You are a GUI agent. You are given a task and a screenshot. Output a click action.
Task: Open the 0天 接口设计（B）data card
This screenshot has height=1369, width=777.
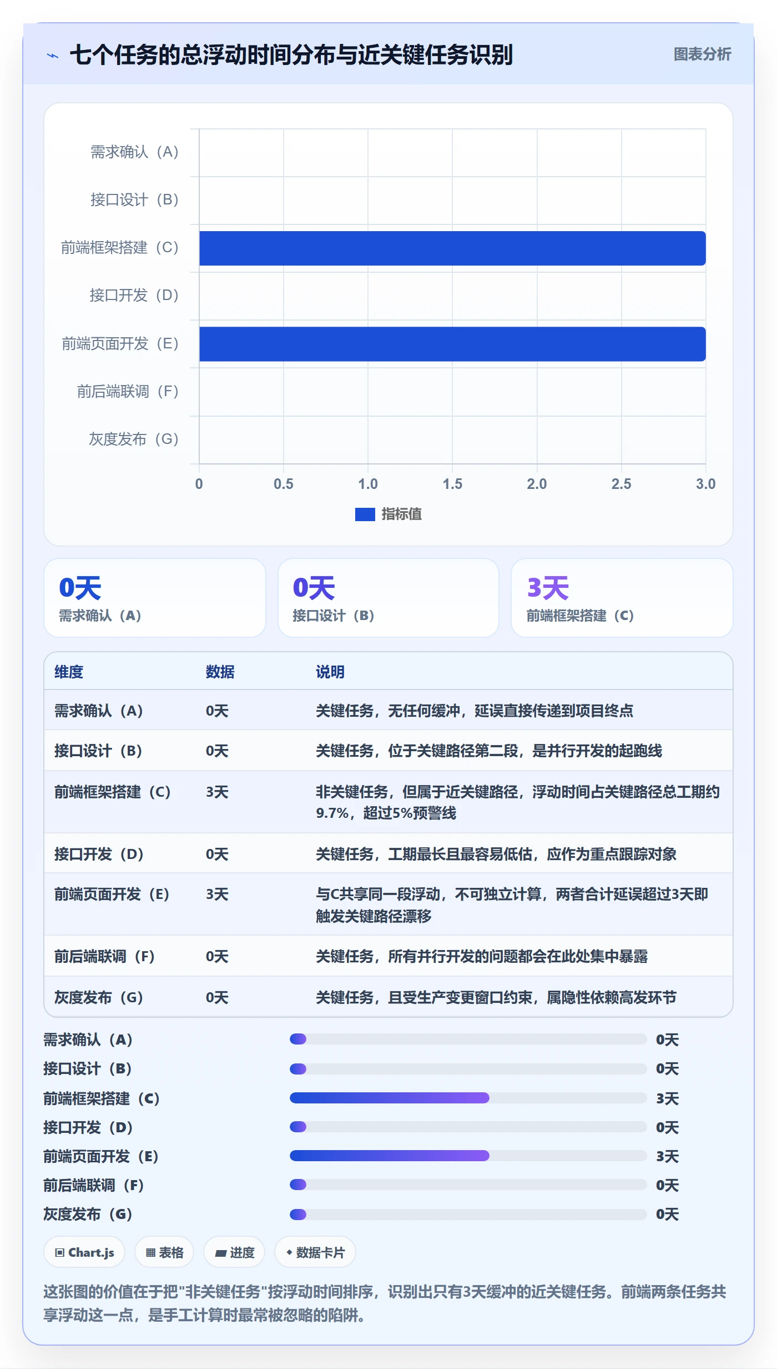tap(389, 598)
